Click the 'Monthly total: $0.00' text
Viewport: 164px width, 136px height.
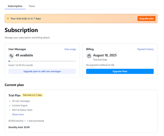[19, 127]
